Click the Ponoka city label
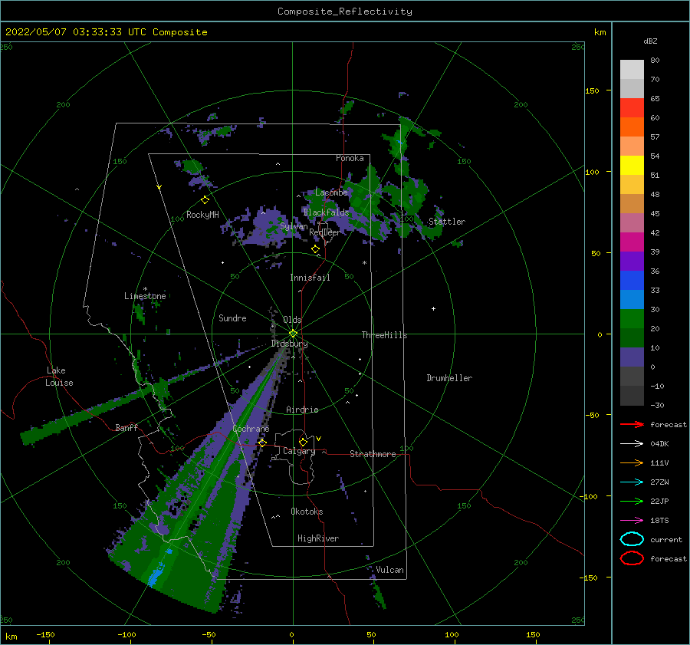The width and height of the screenshot is (690, 645). point(350,158)
